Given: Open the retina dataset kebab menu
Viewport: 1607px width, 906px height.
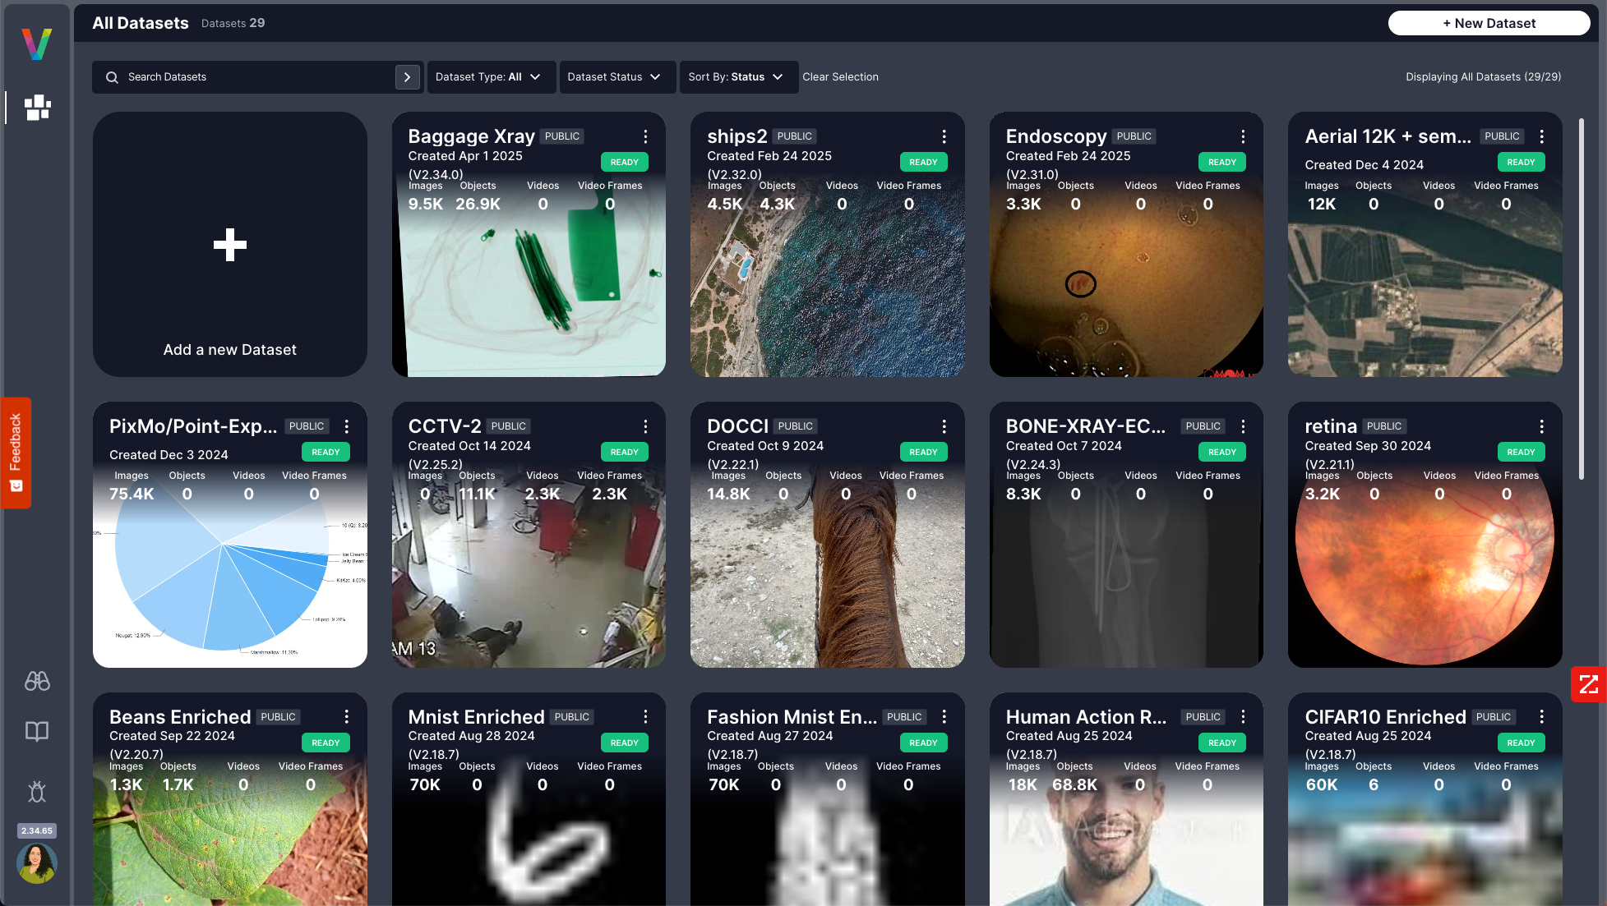Looking at the screenshot, I should coord(1541,426).
